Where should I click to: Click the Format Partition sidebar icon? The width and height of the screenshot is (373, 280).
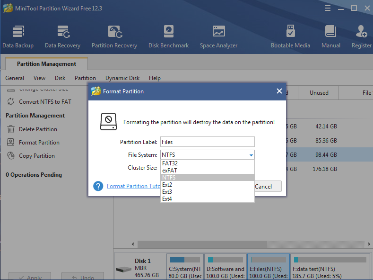tap(11, 142)
